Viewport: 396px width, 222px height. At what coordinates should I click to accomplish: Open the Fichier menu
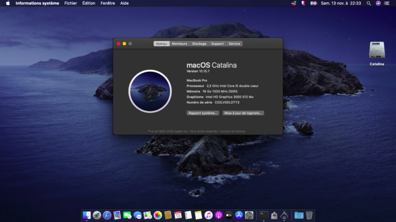(x=70, y=3)
